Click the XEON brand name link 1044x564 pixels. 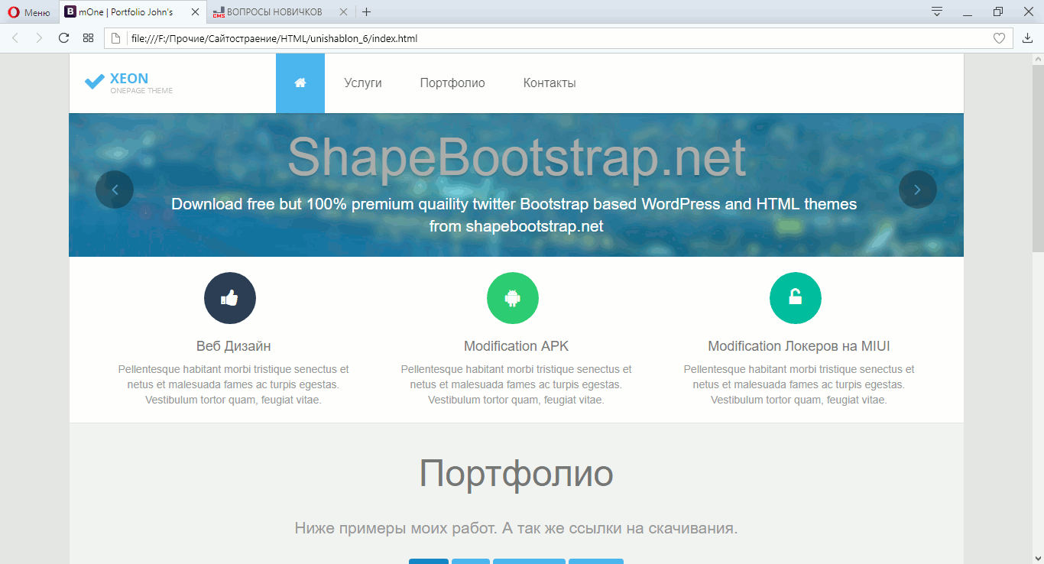(129, 78)
